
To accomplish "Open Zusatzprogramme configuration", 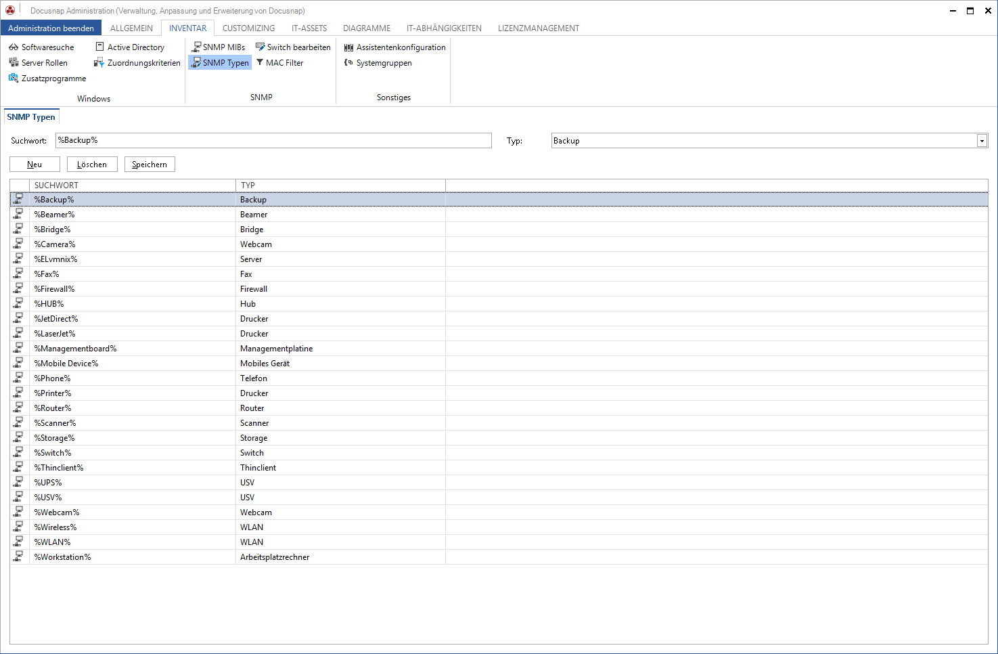I will pos(47,79).
